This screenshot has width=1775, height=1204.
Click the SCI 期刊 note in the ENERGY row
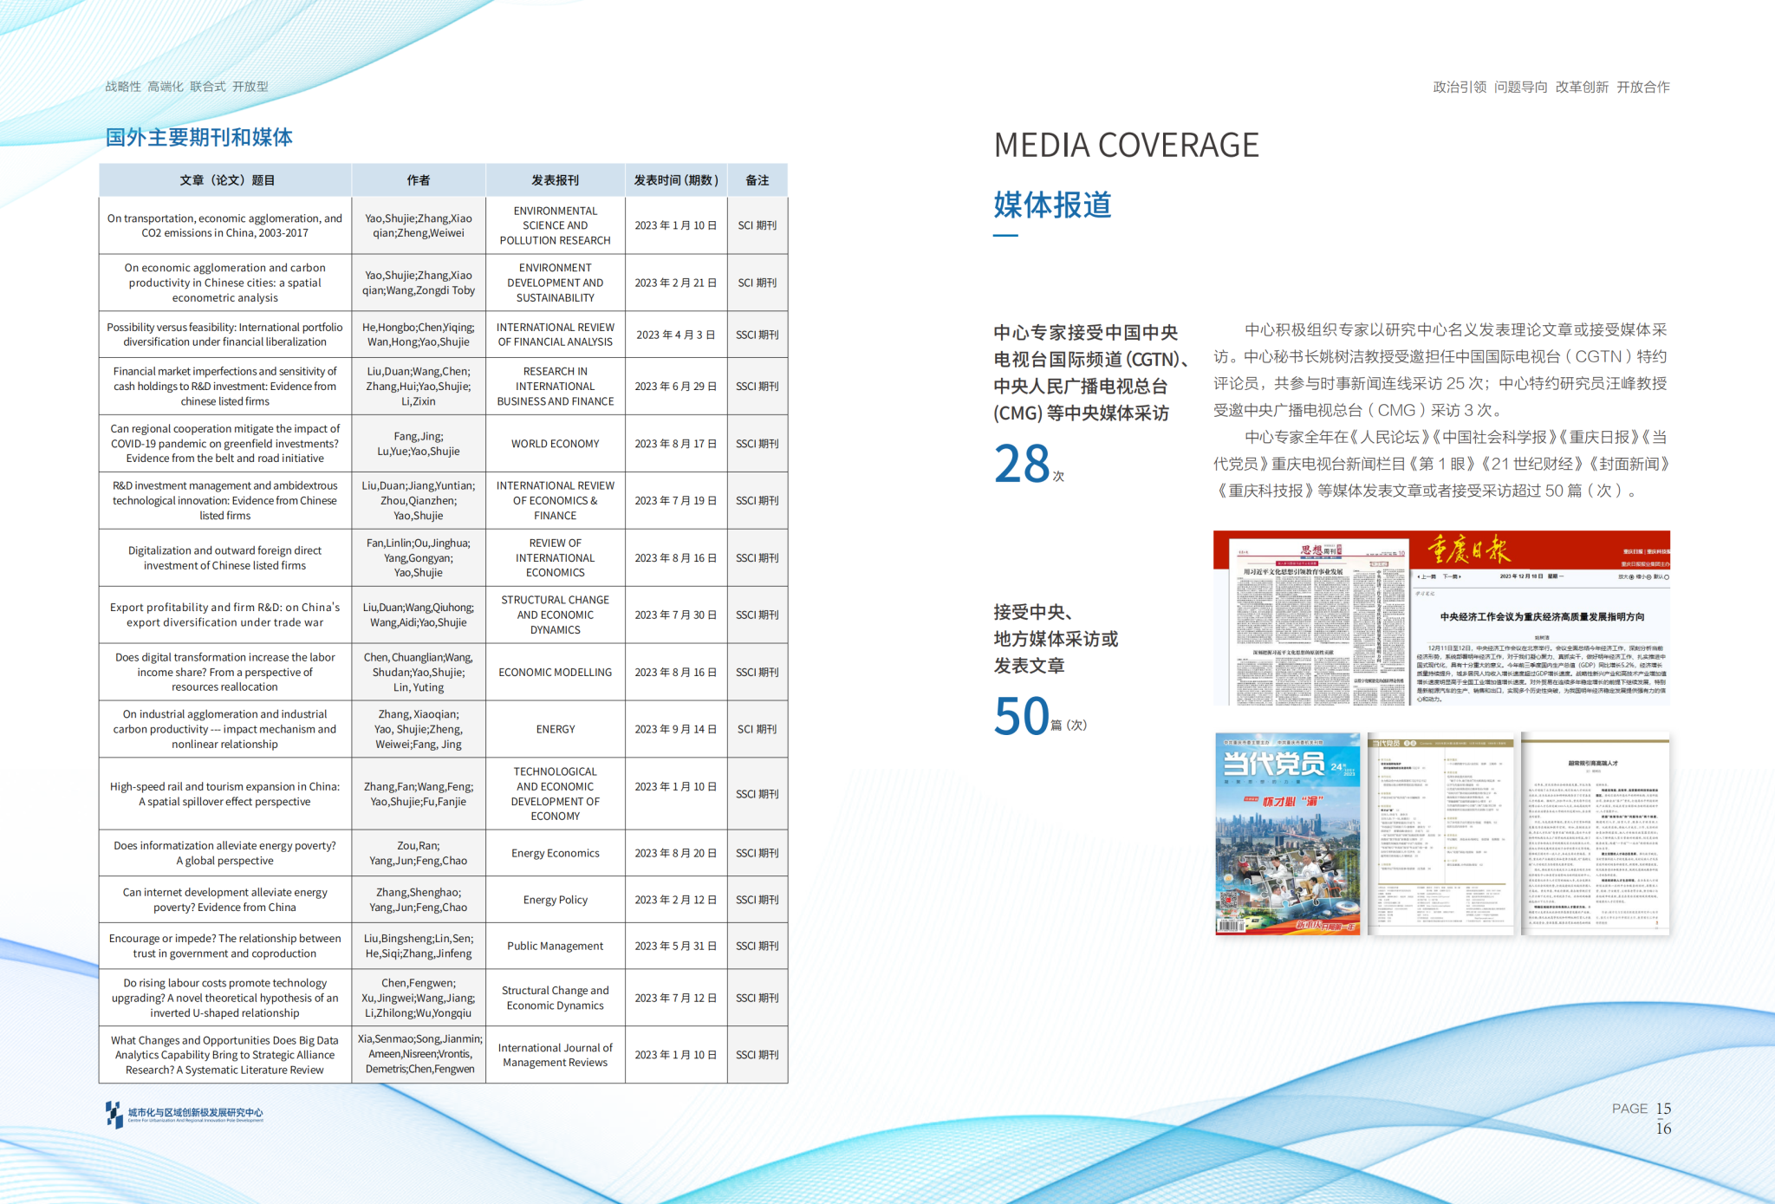757,730
